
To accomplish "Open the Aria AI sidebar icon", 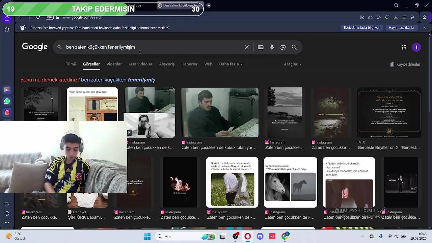I will pyautogui.click(x=7, y=90).
